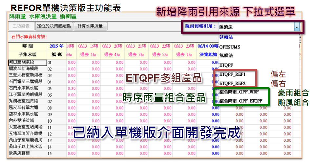Click the 子集水區 header cell

[28, 54]
